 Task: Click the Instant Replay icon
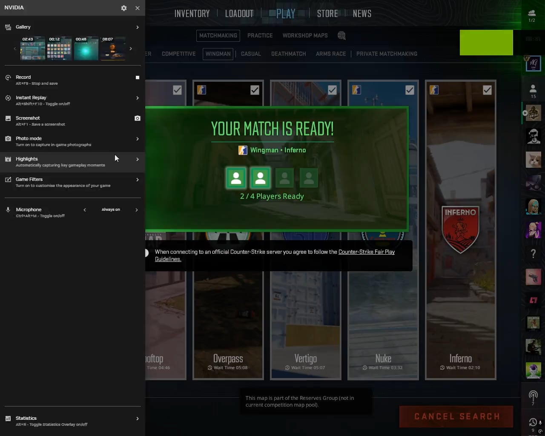pyautogui.click(x=8, y=98)
